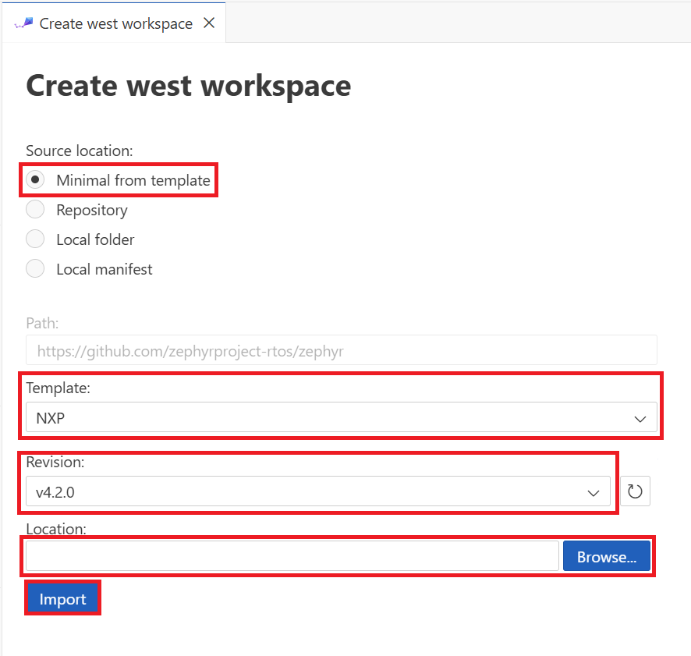The image size is (691, 656).
Task: Select the Local folder option
Action: click(35, 239)
